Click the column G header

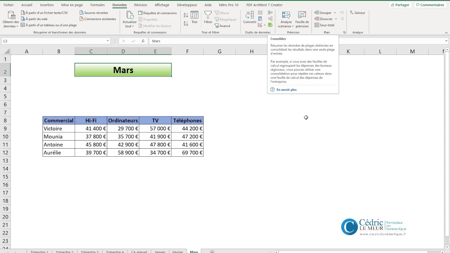click(219, 52)
